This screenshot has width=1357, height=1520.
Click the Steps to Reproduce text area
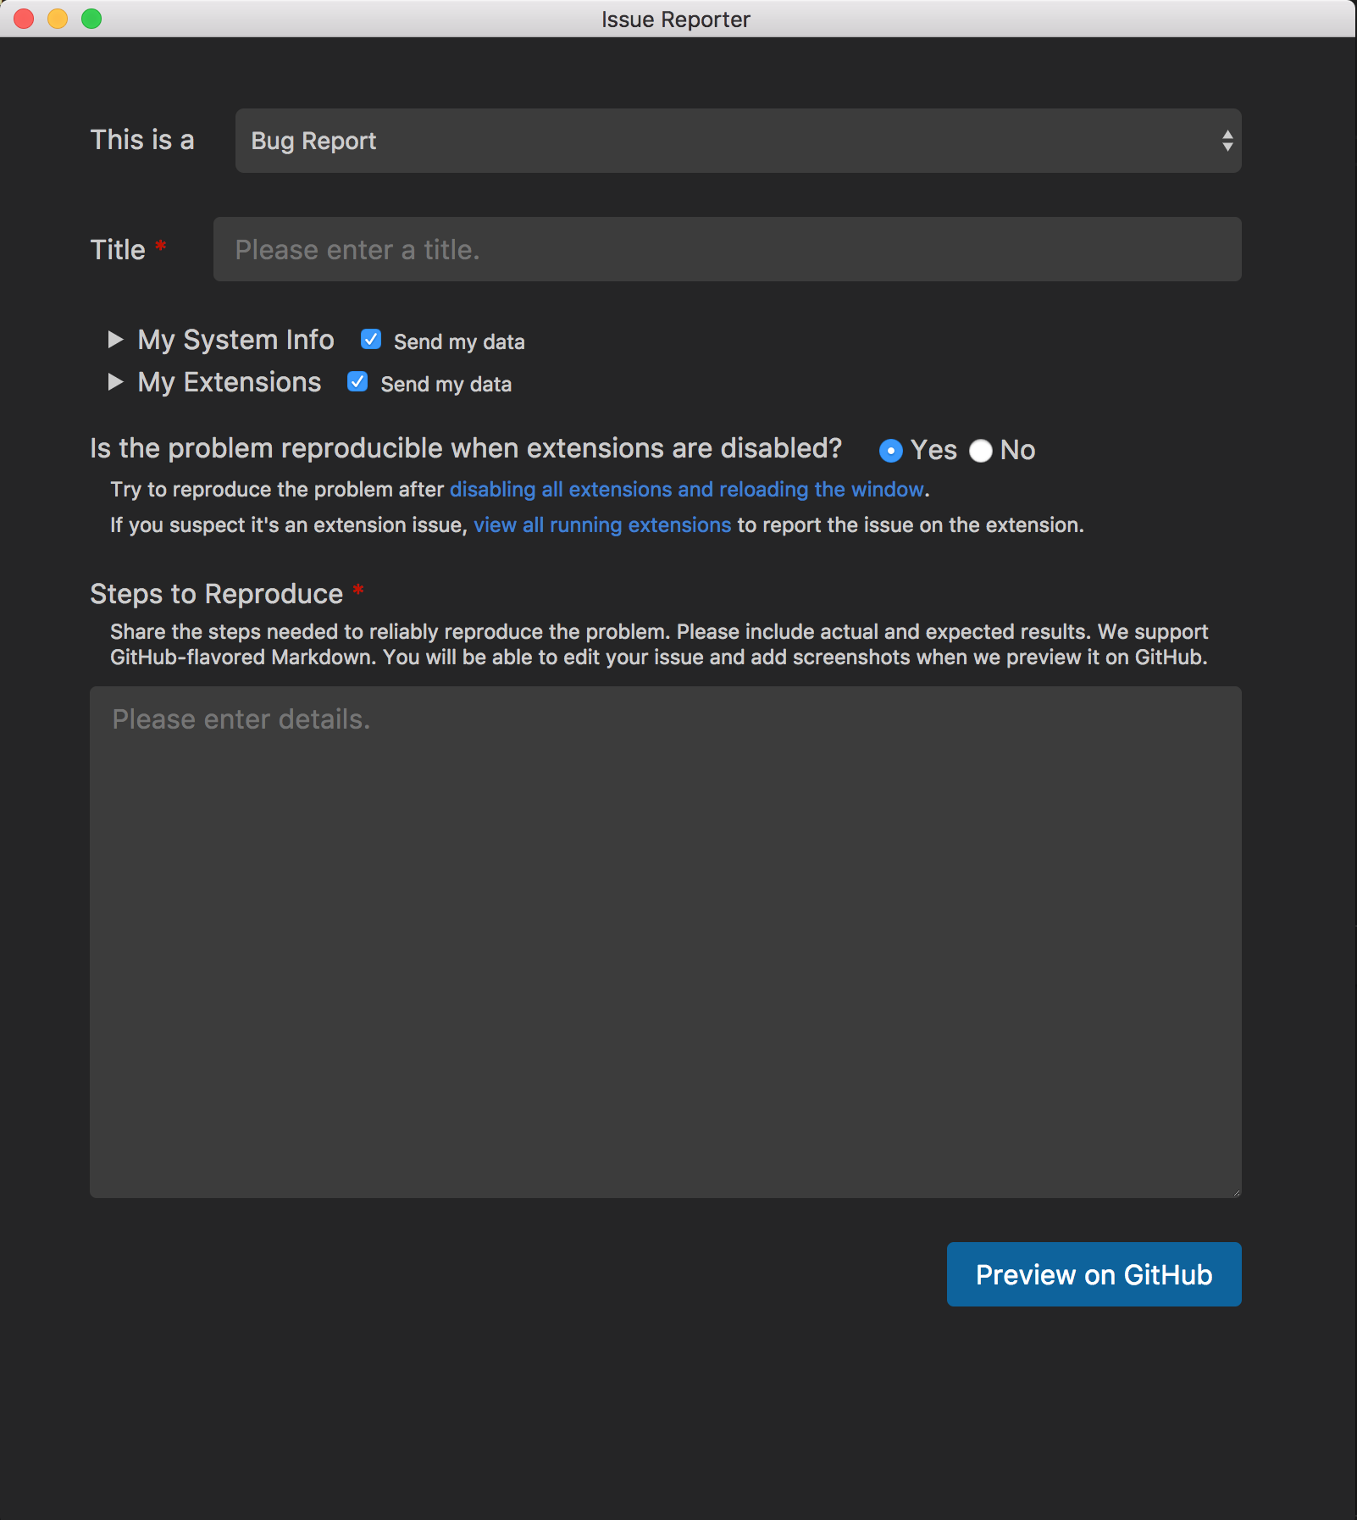coord(666,942)
